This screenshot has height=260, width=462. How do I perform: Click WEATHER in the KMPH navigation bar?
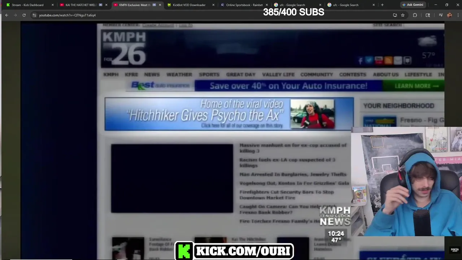[179, 74]
